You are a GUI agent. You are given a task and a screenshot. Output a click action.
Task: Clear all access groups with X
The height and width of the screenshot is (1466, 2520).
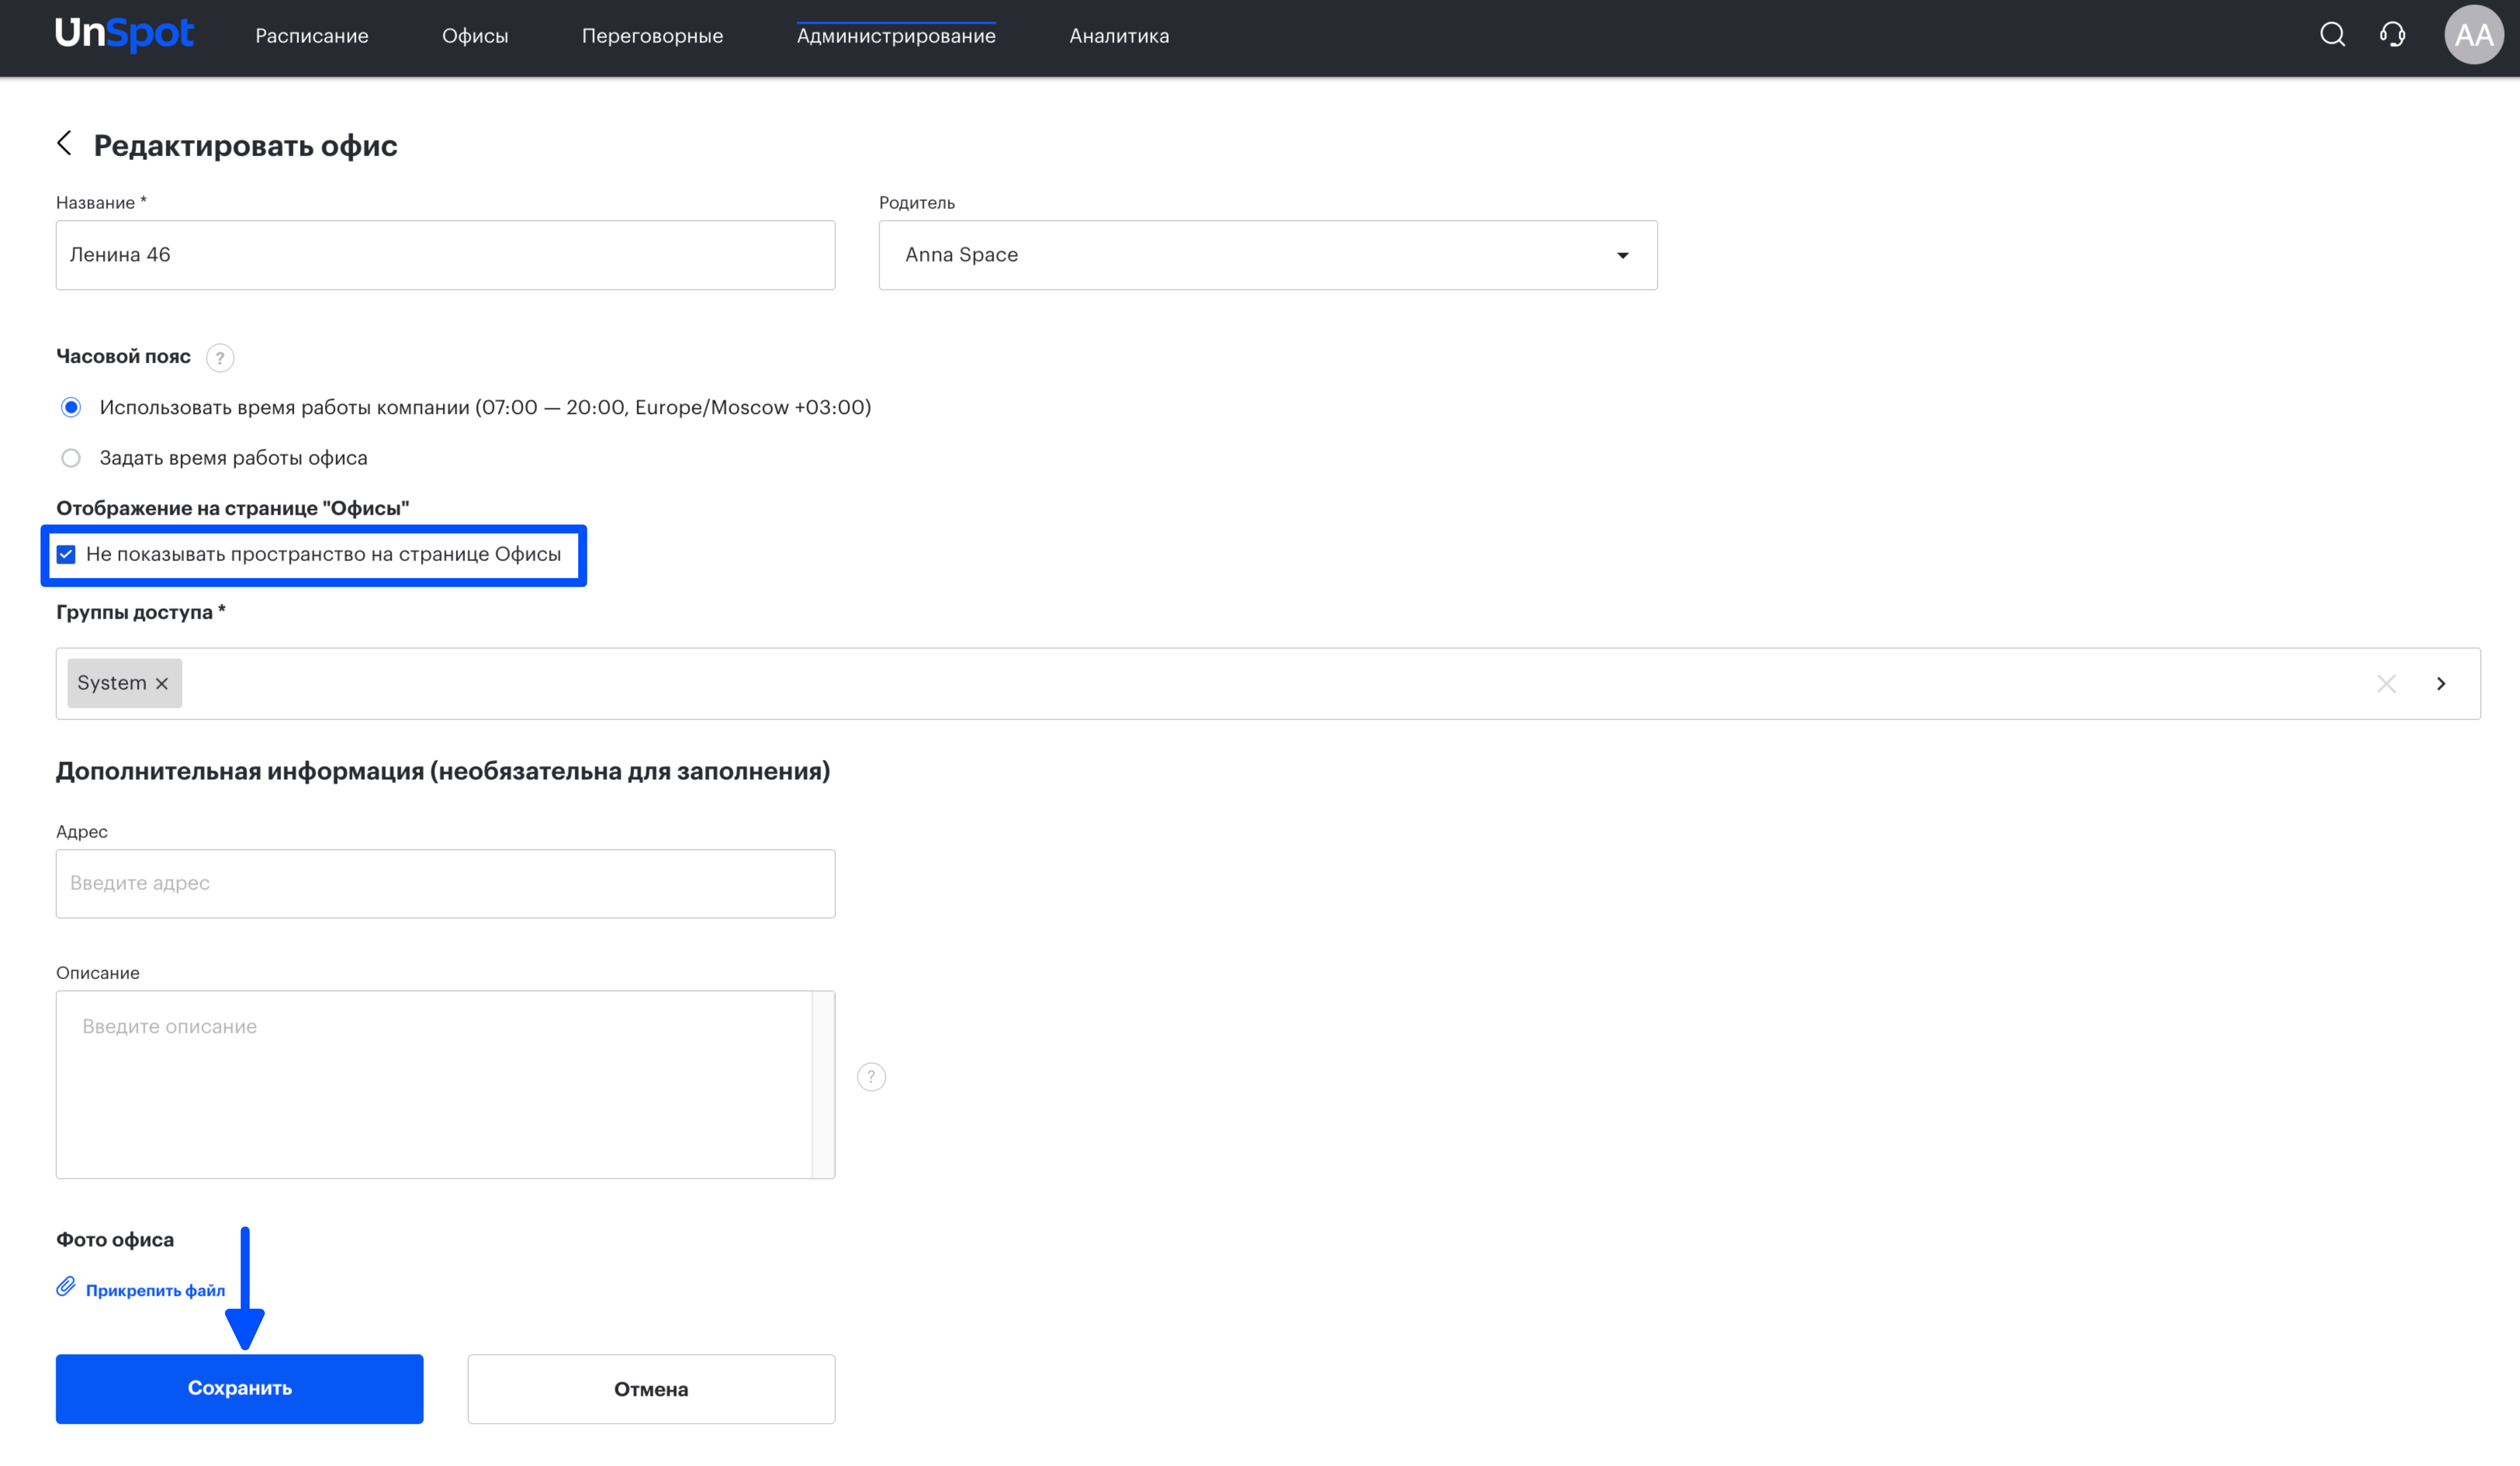2386,684
